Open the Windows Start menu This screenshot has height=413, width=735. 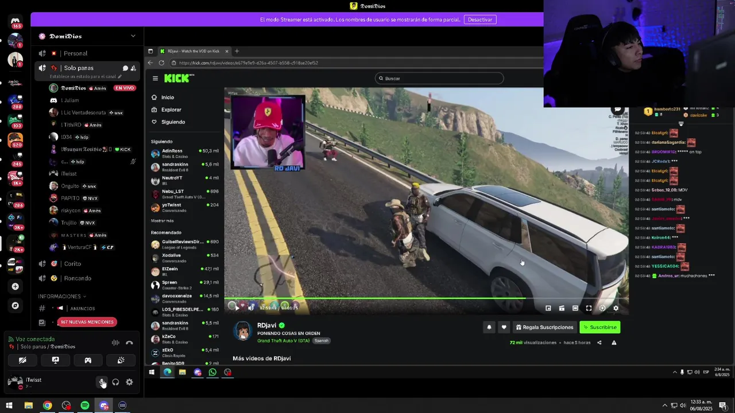pyautogui.click(x=9, y=406)
